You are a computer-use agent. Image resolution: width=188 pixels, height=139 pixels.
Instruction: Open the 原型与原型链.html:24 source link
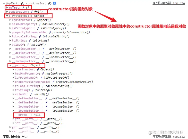(169, 3)
